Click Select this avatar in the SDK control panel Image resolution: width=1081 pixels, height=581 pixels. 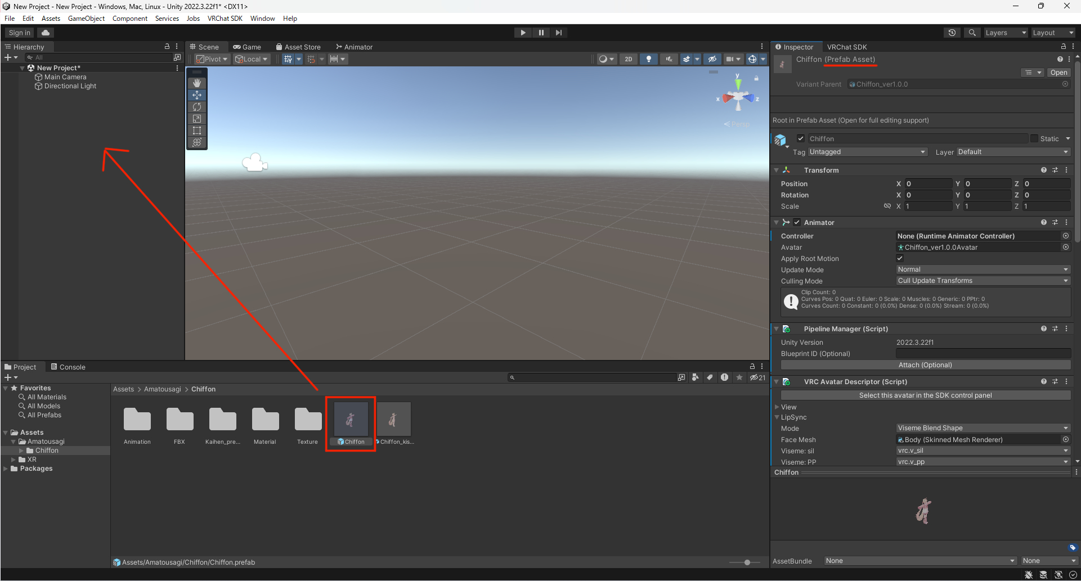tap(925, 395)
